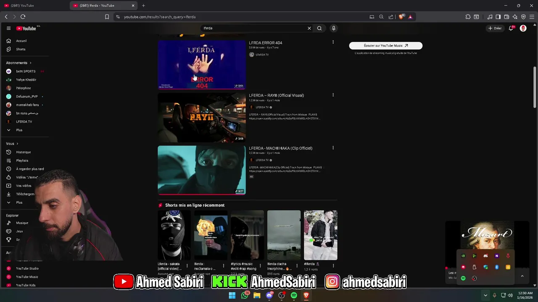Click the Windows Start button

click(x=232, y=295)
